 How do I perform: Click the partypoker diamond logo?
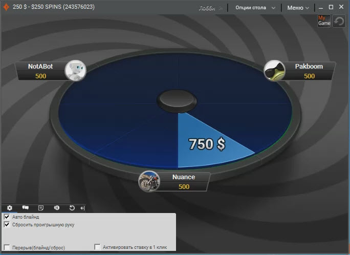point(6,7)
